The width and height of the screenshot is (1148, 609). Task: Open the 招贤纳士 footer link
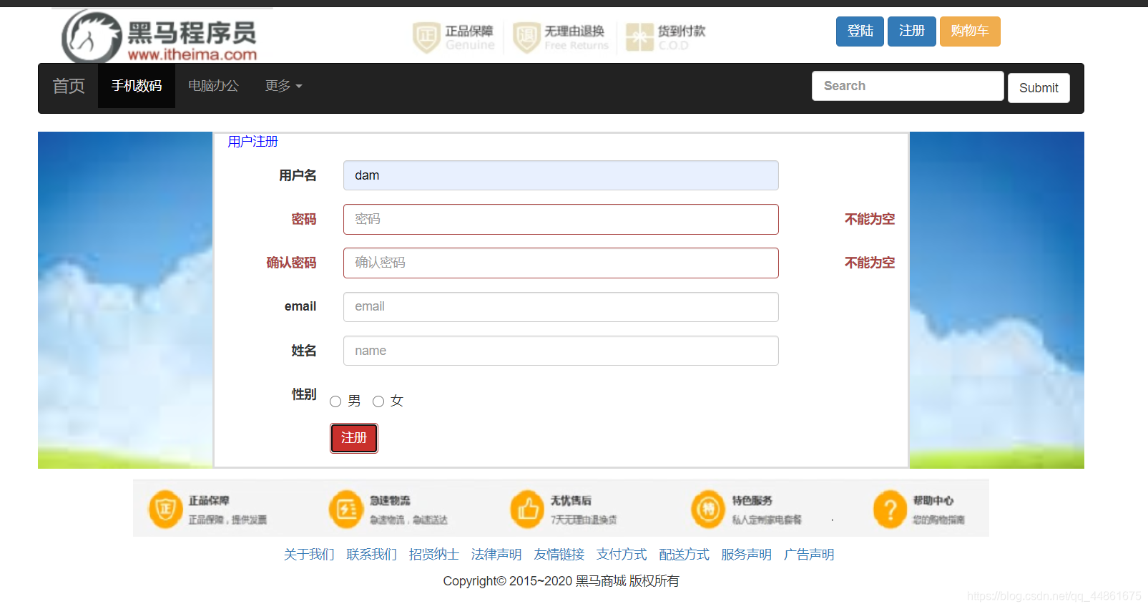pos(434,555)
